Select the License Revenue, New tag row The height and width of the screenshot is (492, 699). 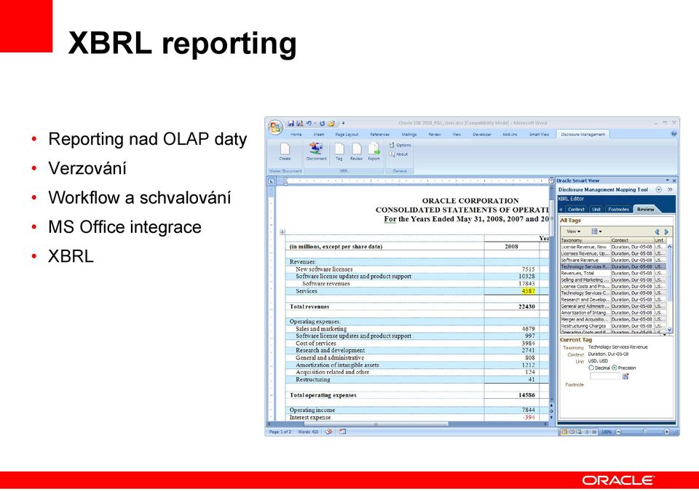point(613,247)
